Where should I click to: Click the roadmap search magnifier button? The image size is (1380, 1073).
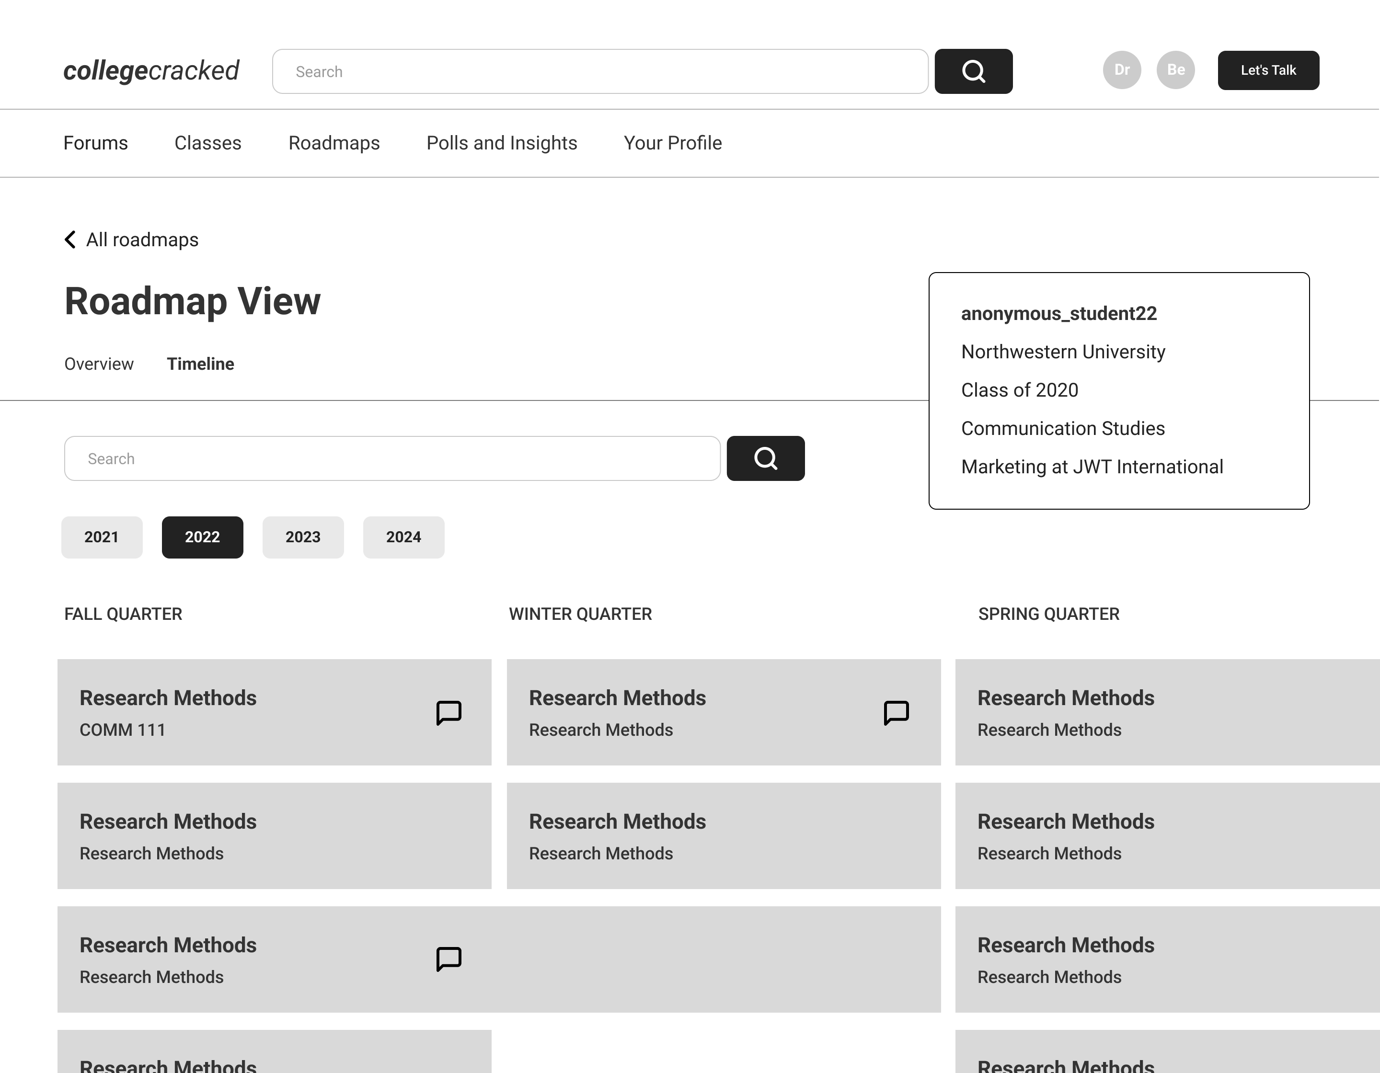pyautogui.click(x=765, y=458)
